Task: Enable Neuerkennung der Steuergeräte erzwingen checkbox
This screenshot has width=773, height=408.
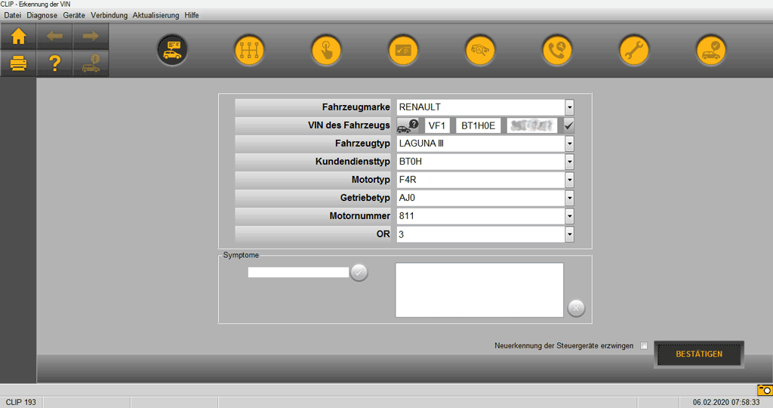Action: (x=644, y=346)
